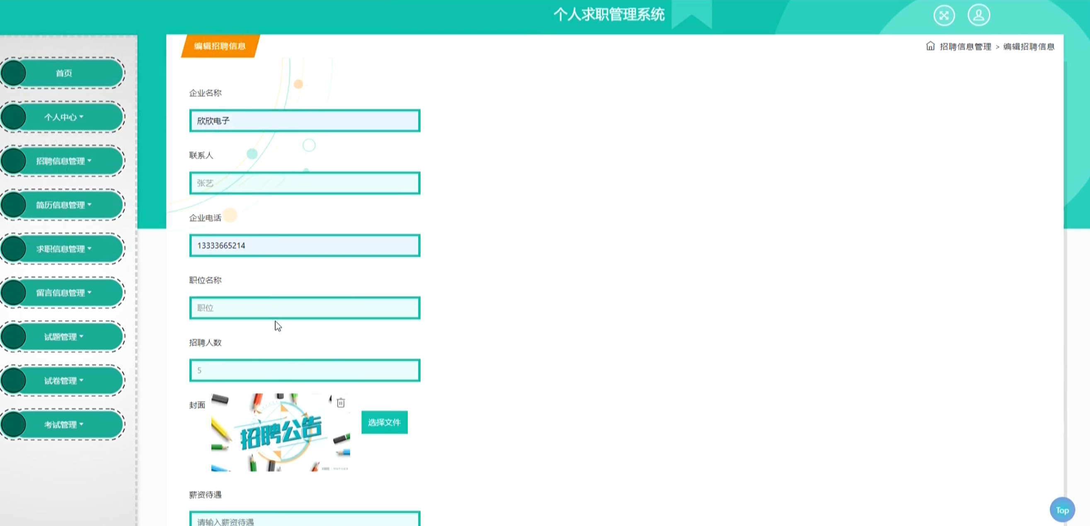This screenshot has width=1090, height=526.
Task: Click the fullscreen toggle icon in header
Action: point(944,16)
